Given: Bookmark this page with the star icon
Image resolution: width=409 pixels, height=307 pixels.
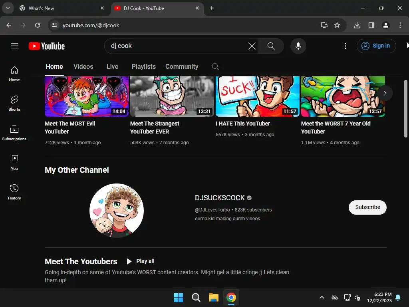Looking at the screenshot, I should [x=337, y=25].
